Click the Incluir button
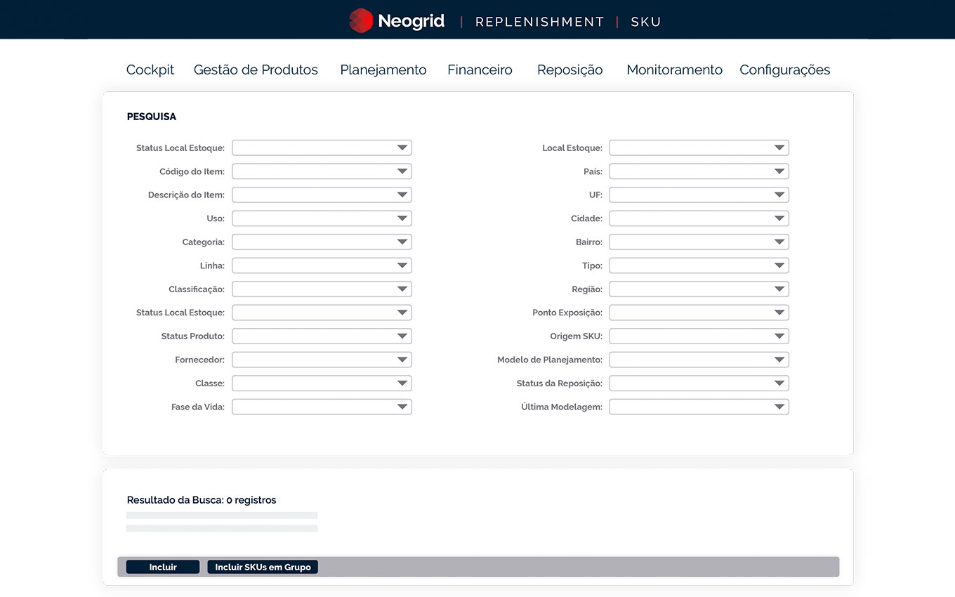The image size is (955, 597). coord(163,567)
